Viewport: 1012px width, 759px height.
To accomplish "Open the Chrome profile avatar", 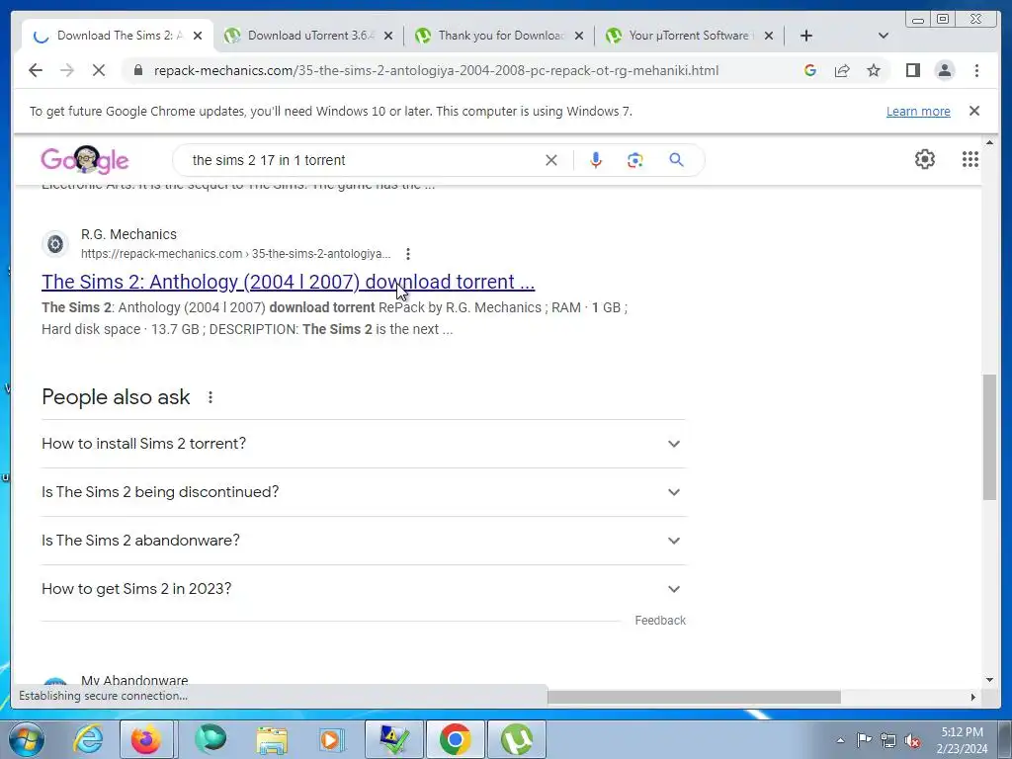I will 944,70.
